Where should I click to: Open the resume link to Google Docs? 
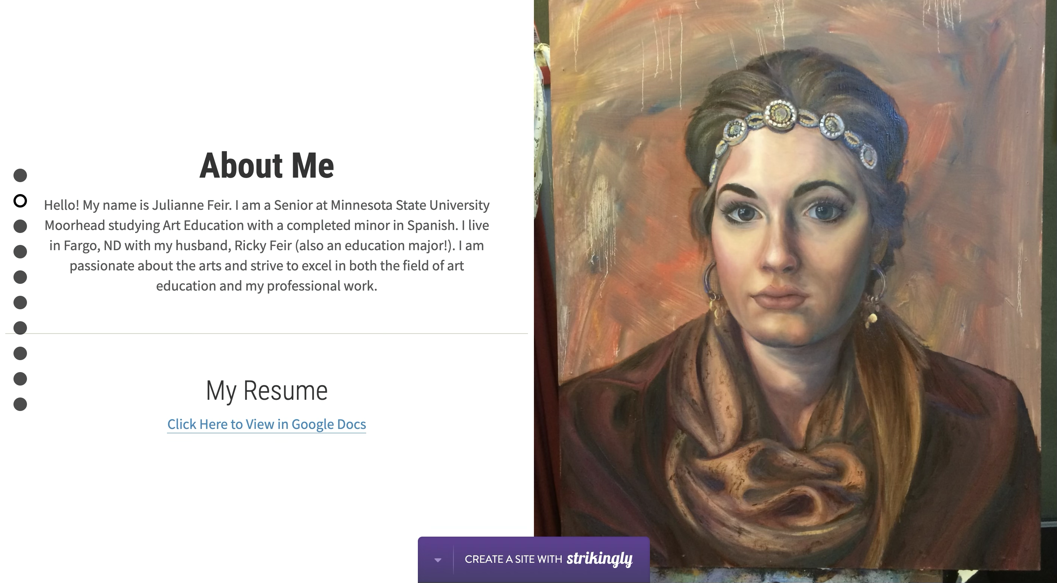click(x=266, y=424)
